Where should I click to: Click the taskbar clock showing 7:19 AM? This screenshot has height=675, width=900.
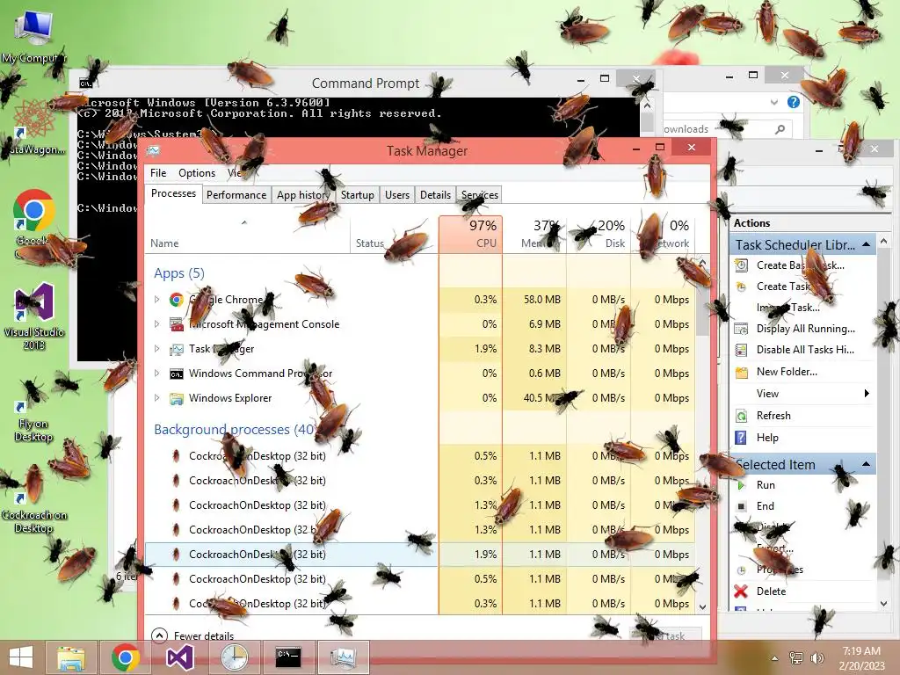[x=861, y=657]
